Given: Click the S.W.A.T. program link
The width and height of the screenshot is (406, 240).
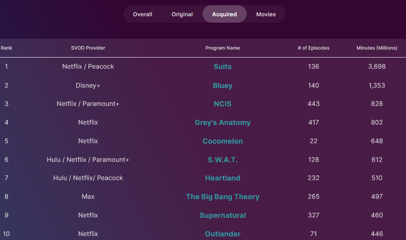Looking at the screenshot, I should click(x=222, y=160).
